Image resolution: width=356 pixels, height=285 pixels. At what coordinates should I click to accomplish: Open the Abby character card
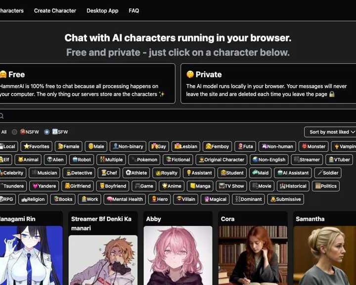178,248
